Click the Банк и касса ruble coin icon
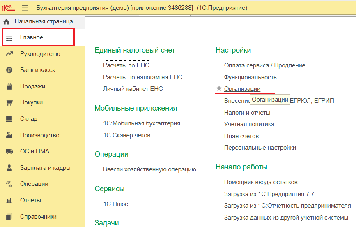 pyautogui.click(x=9, y=70)
